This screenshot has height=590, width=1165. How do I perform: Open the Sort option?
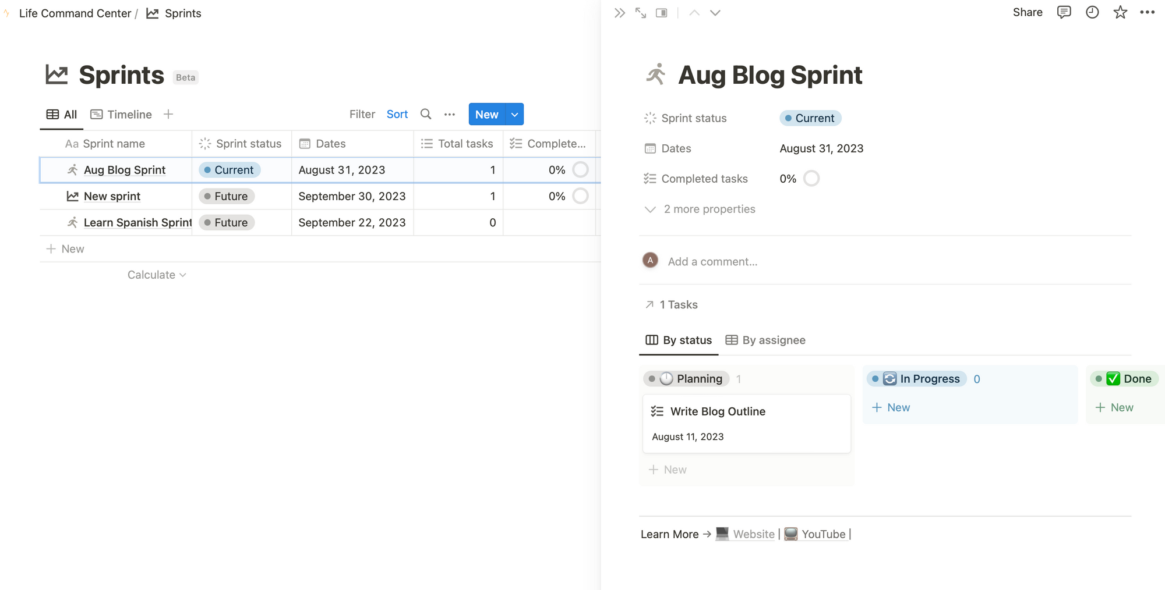point(397,115)
